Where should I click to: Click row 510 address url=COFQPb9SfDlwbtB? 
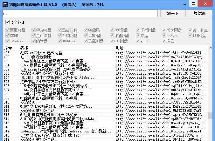coord(161,102)
